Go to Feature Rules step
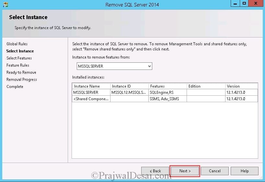The image size is (265, 182). [18, 65]
